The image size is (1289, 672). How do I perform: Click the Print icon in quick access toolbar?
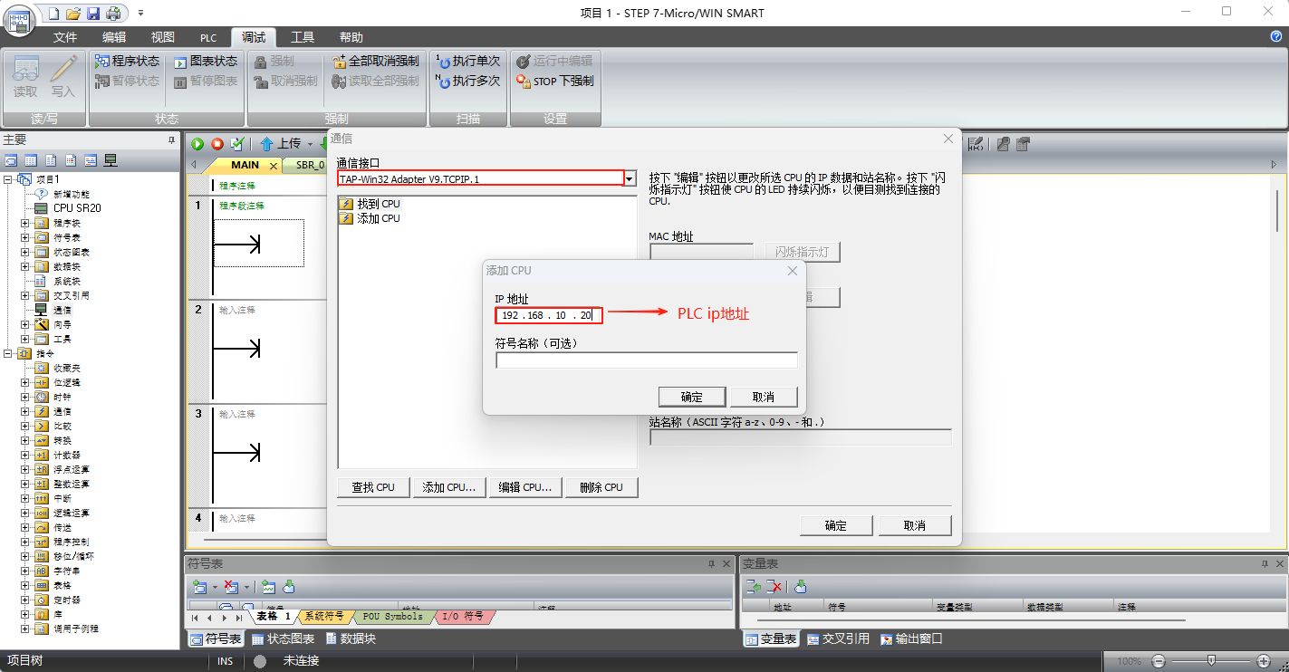(112, 14)
